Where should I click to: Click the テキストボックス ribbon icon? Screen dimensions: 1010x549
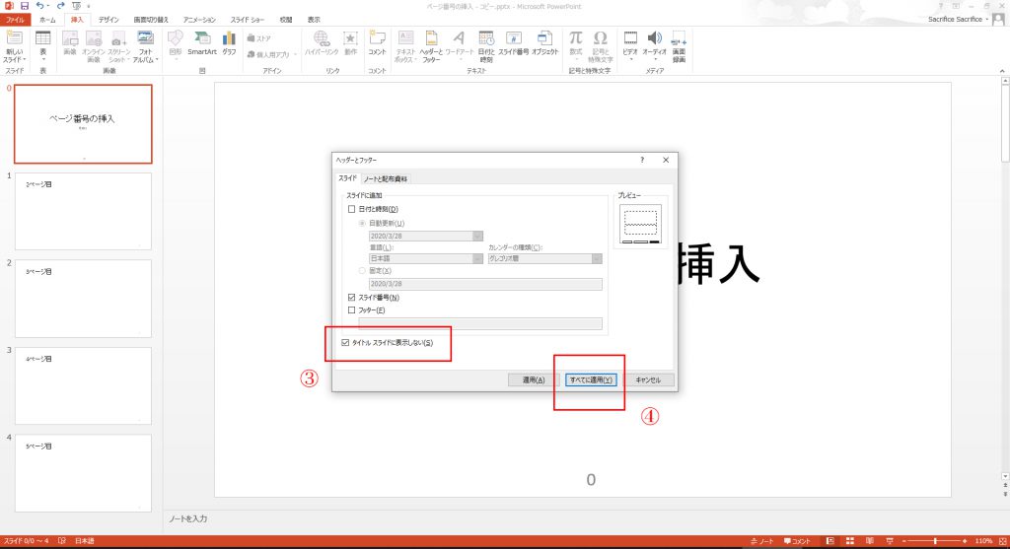tap(404, 46)
